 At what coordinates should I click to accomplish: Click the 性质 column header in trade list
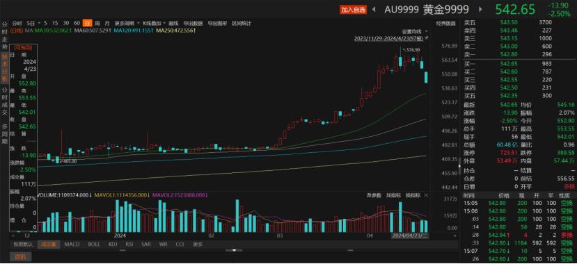pyautogui.click(x=565, y=196)
